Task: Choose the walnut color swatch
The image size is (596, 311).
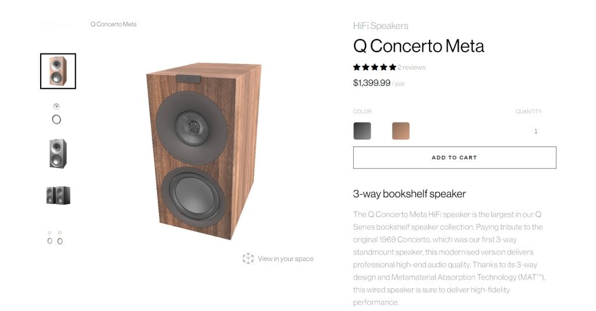Action: point(400,131)
